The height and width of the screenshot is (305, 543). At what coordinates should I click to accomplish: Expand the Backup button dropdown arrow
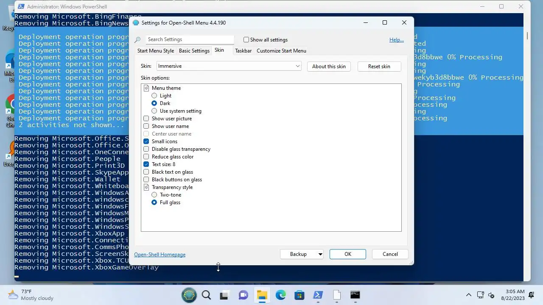coord(320,254)
